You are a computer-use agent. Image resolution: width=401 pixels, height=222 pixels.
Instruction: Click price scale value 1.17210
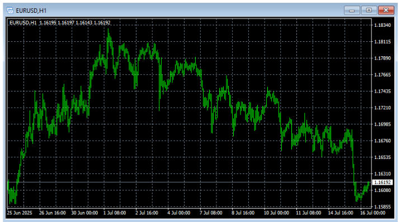[383, 108]
